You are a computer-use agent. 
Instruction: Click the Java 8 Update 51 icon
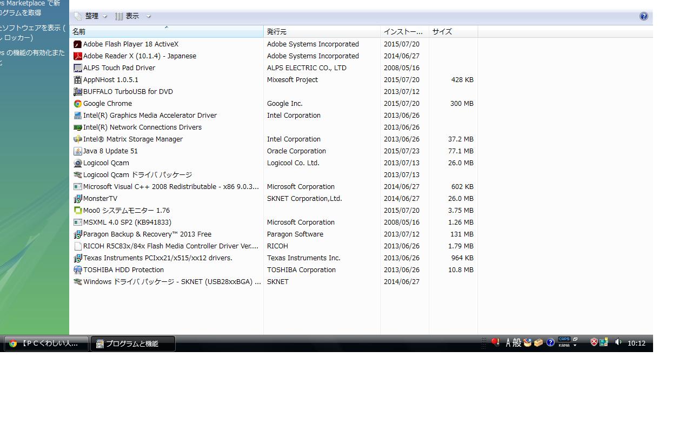pos(78,151)
